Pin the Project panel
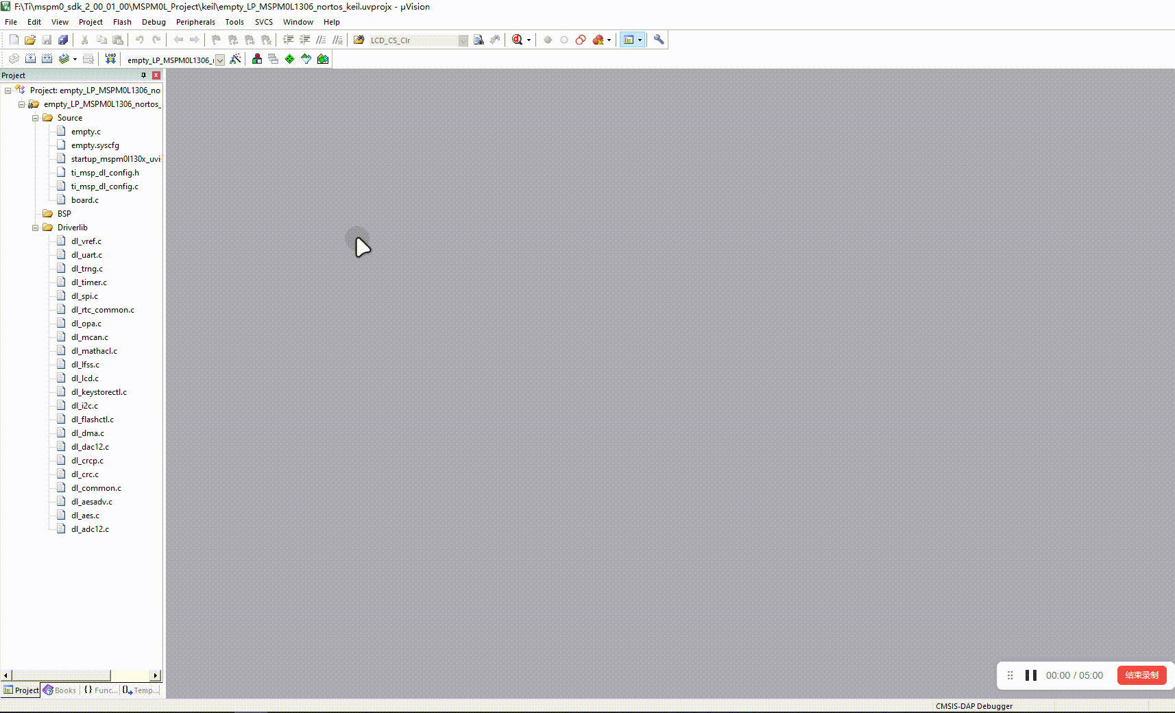The height and width of the screenshot is (713, 1175). pyautogui.click(x=143, y=75)
